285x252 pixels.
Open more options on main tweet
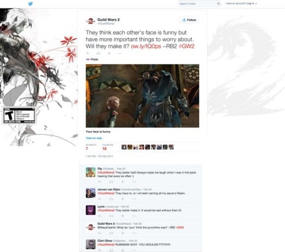pos(119,53)
